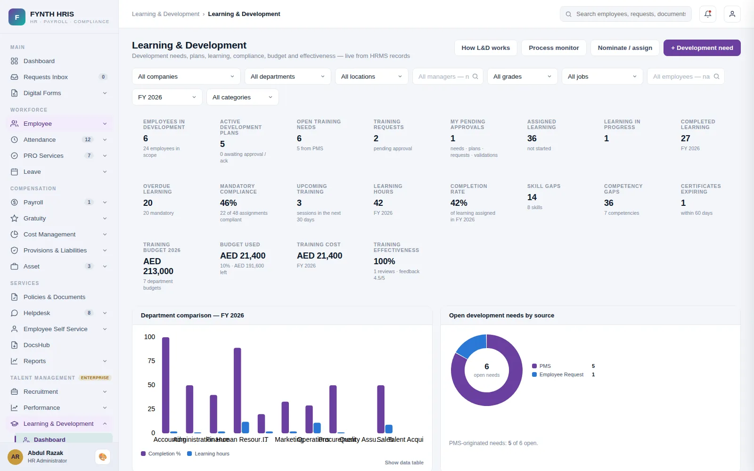Open the All grades dropdown

pos(522,76)
